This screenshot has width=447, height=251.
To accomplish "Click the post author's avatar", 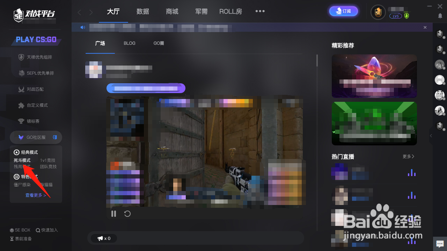I will pos(94,70).
